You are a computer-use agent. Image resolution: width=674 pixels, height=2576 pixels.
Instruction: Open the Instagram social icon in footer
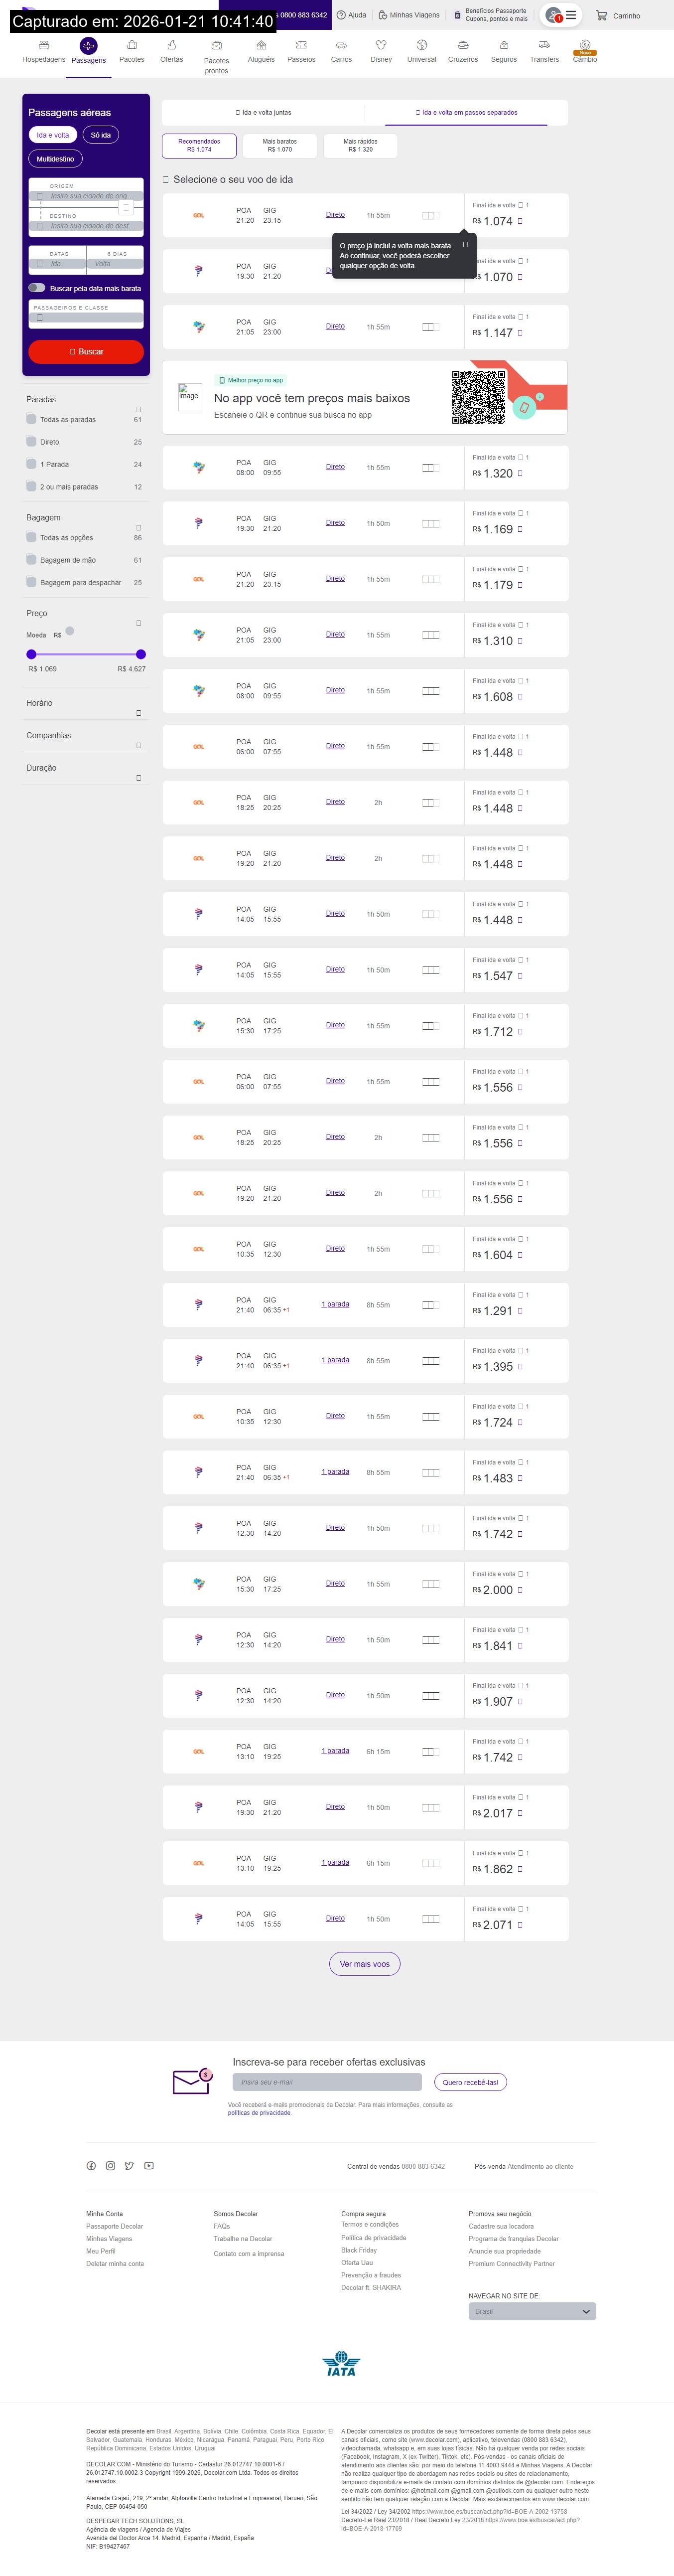(x=110, y=2166)
